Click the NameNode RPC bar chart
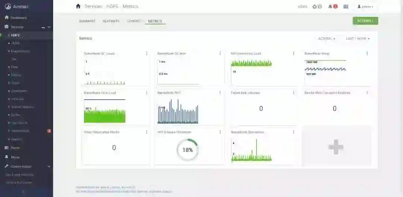Screen dimensions: 403x197 (x=178, y=111)
